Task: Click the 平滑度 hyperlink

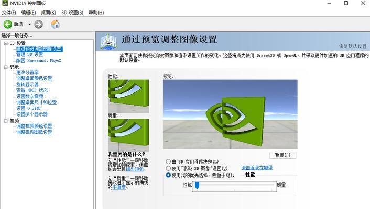Action: coord(119,187)
